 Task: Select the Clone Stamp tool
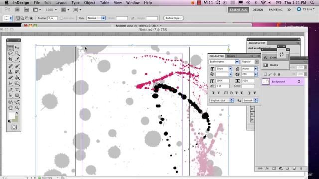(x=10, y=72)
